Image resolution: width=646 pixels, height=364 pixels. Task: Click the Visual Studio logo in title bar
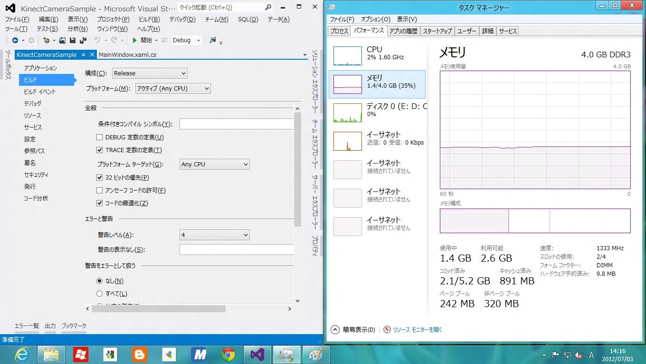10,8
